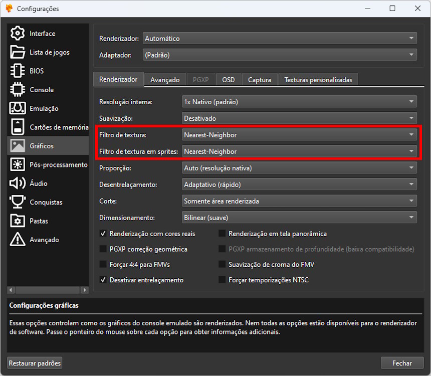
Task: Click the Avançado warning triangle icon
Action: pos(18,240)
